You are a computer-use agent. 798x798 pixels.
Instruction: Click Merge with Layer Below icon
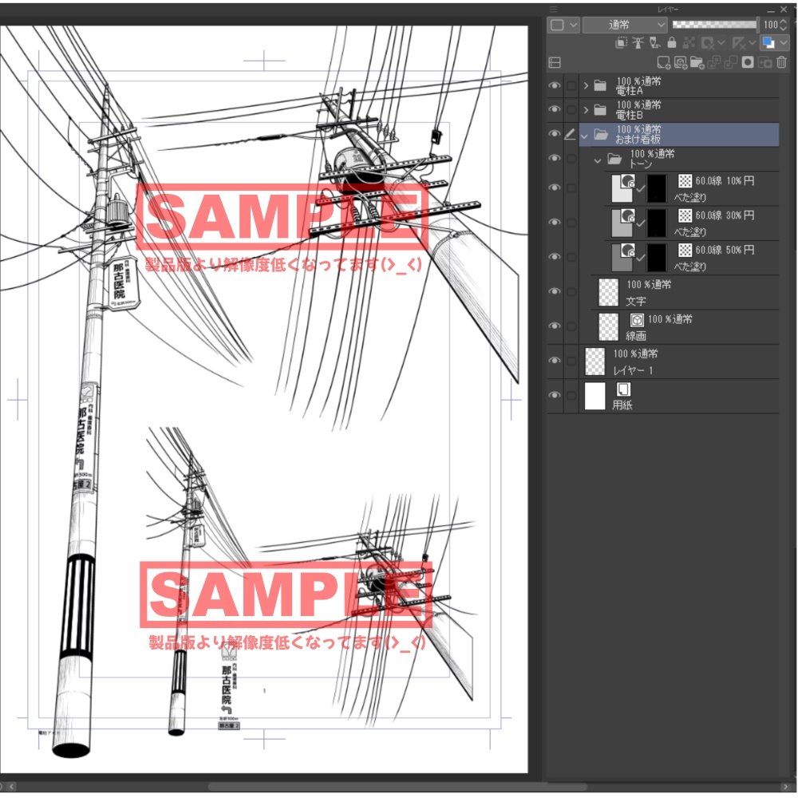pos(731,62)
